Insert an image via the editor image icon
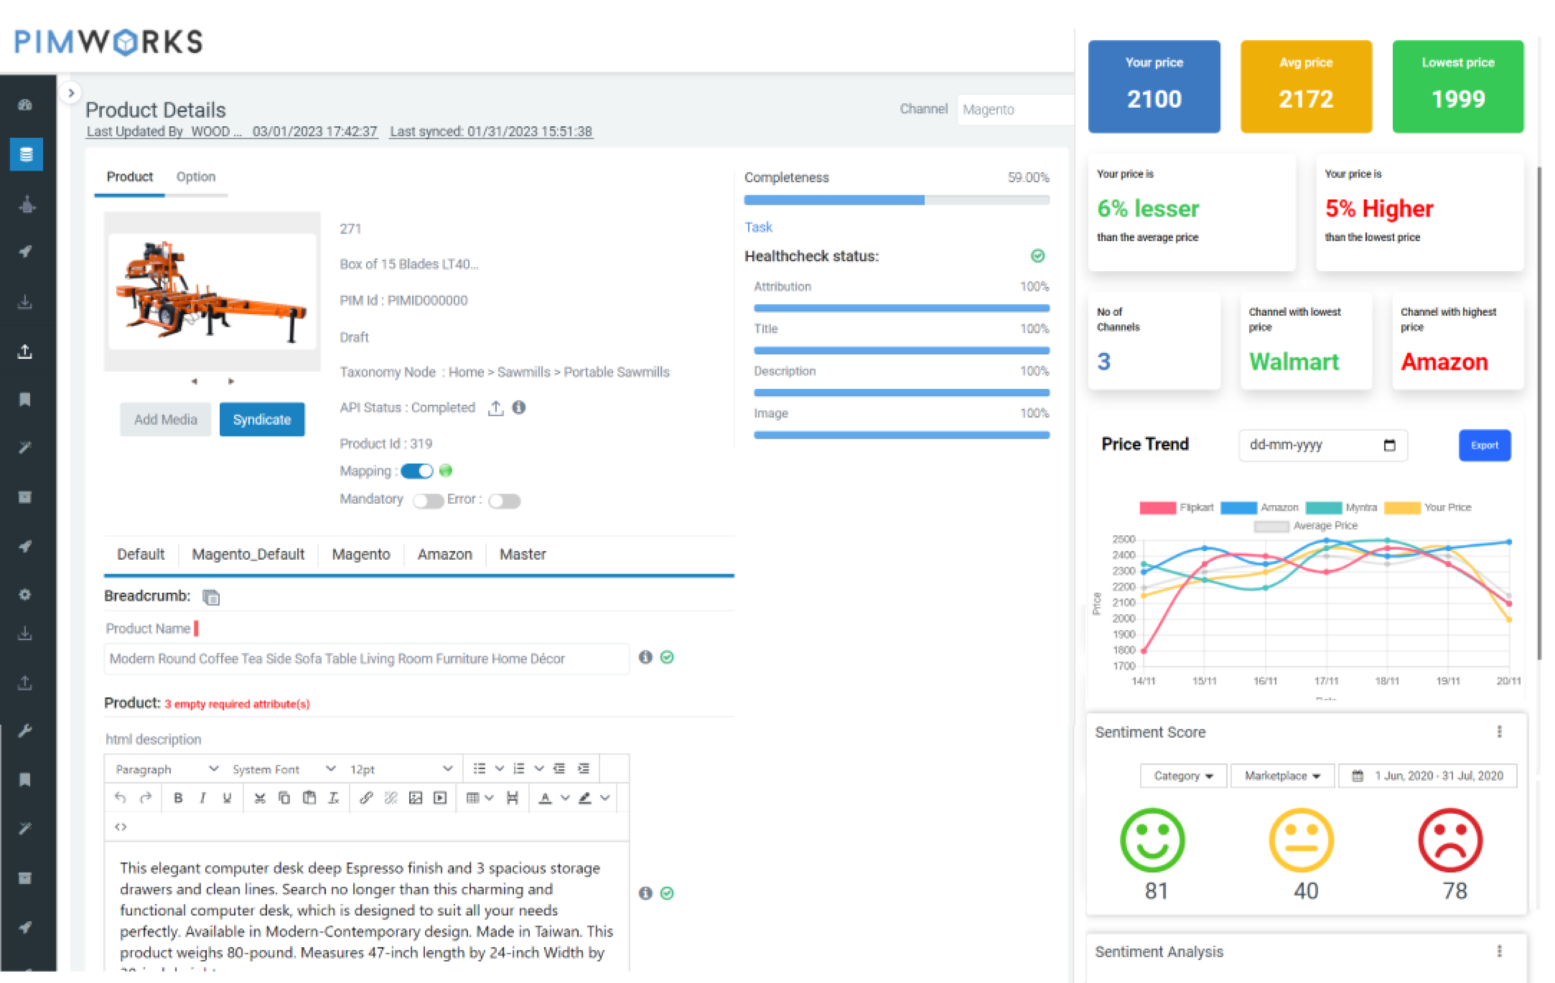The height and width of the screenshot is (983, 1555). click(x=415, y=798)
